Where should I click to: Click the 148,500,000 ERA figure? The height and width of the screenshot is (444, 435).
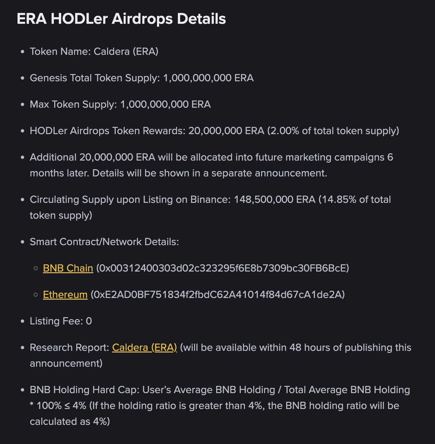(x=275, y=199)
